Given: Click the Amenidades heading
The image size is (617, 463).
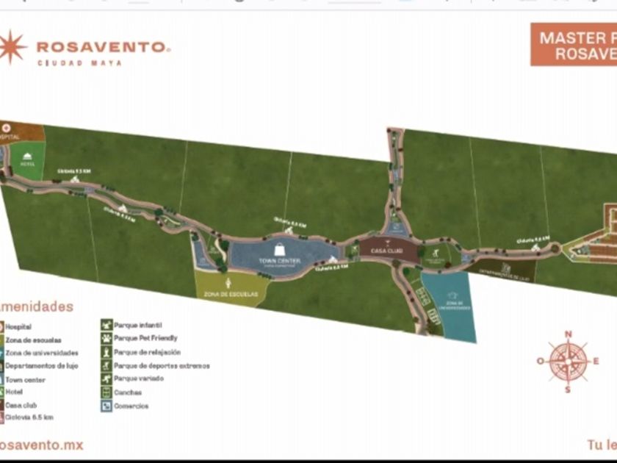Looking at the screenshot, I should [36, 306].
